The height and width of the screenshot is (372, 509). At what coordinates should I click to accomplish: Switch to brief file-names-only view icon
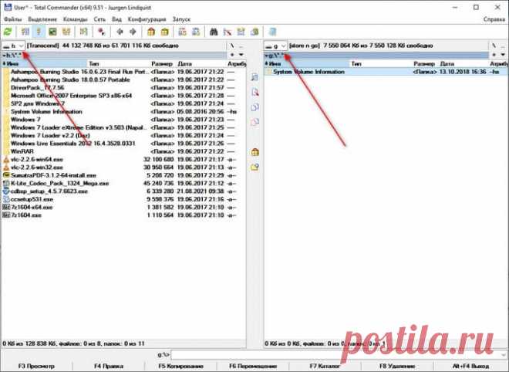tap(25, 32)
